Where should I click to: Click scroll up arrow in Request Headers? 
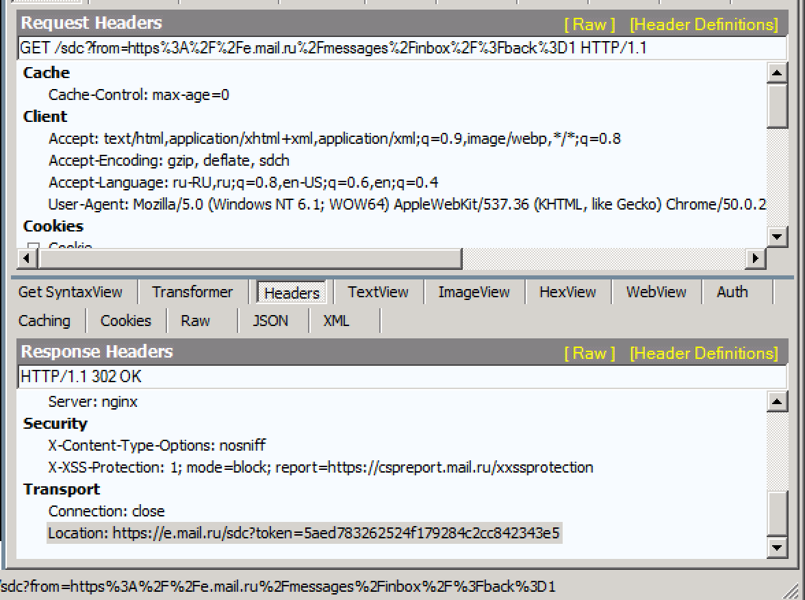pos(778,73)
